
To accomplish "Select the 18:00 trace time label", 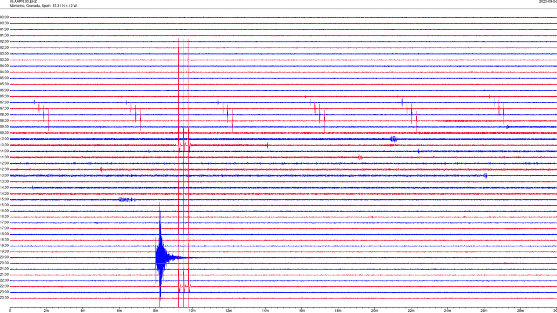I will 4,234.
